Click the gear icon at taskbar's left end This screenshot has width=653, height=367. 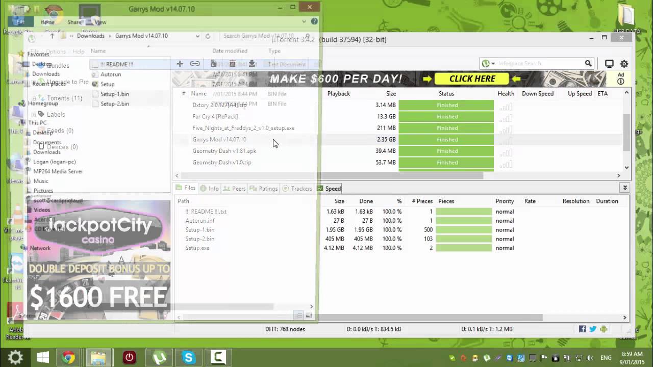point(15,357)
